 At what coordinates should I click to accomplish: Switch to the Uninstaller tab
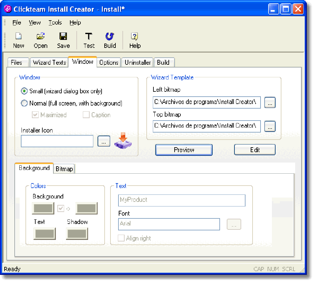137,63
